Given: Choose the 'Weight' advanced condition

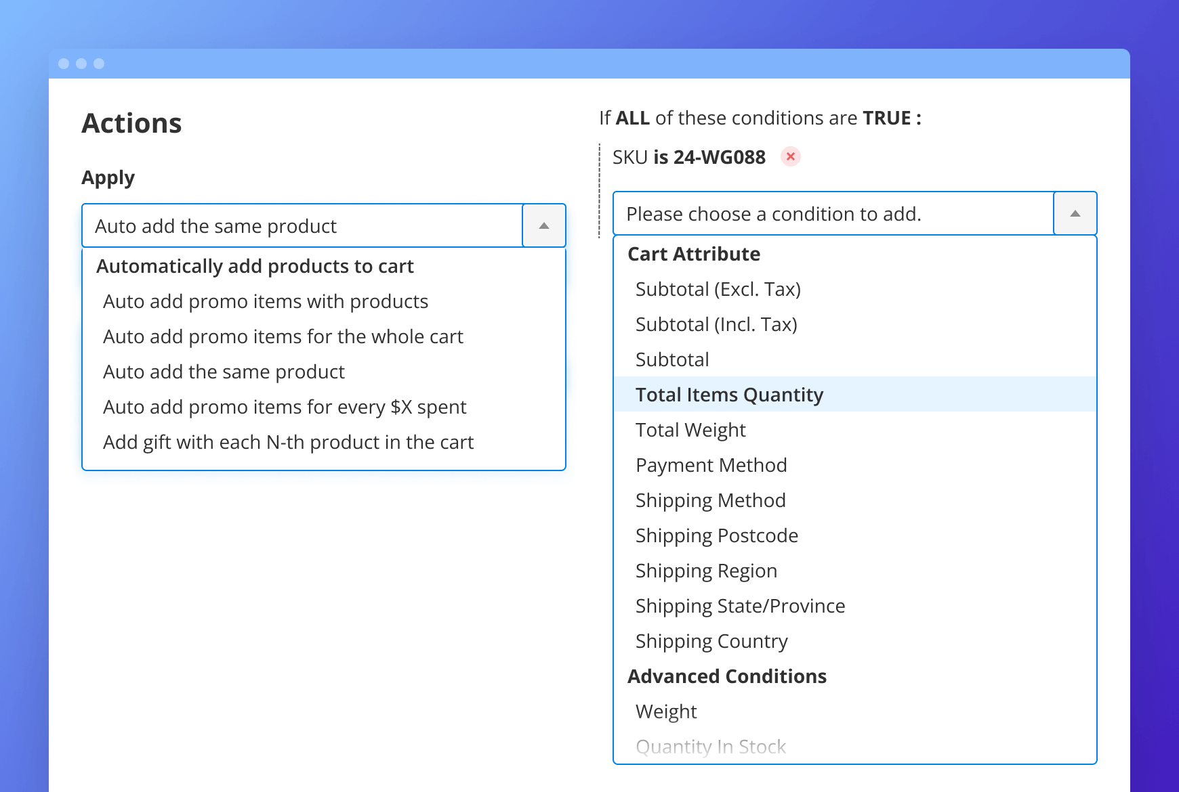Looking at the screenshot, I should pos(665,711).
